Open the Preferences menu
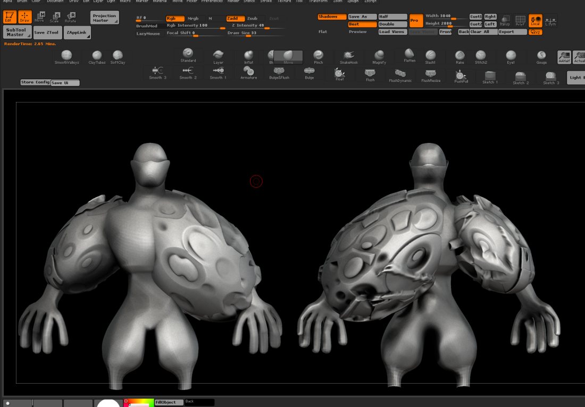Image resolution: width=585 pixels, height=407 pixels. [x=212, y=2]
